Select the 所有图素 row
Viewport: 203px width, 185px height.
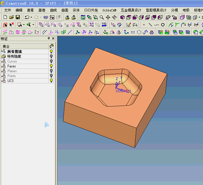pos(25,52)
